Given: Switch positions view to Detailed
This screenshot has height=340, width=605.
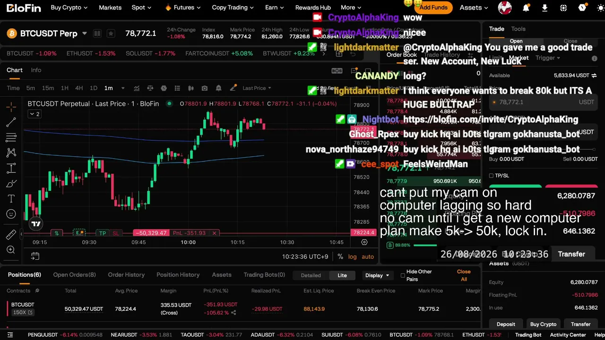Looking at the screenshot, I should point(311,275).
